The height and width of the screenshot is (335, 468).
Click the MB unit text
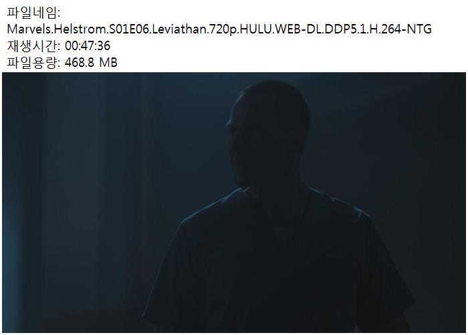tap(108, 63)
